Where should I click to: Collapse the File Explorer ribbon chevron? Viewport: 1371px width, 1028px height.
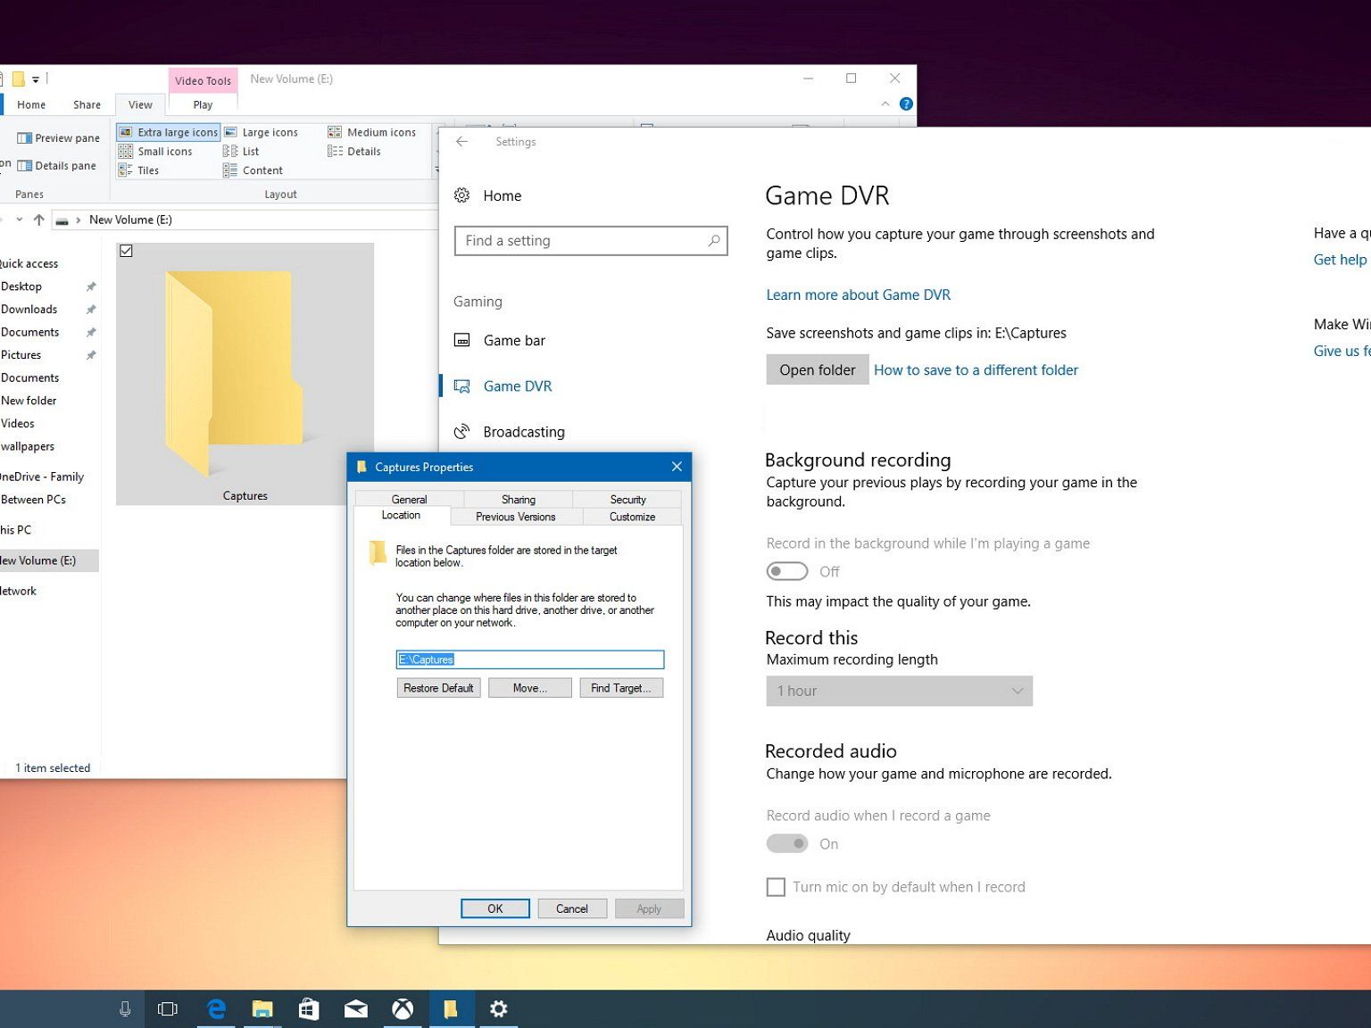pos(885,104)
